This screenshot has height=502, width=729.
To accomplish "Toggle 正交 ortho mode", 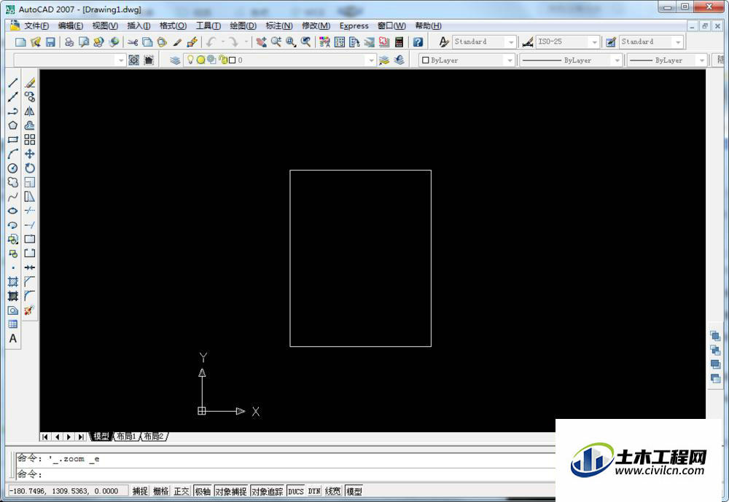I will pyautogui.click(x=182, y=491).
